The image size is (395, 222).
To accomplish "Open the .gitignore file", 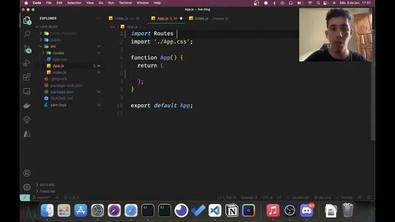I will coord(59,79).
